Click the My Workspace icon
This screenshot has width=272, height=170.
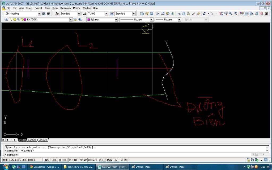click(48, 14)
